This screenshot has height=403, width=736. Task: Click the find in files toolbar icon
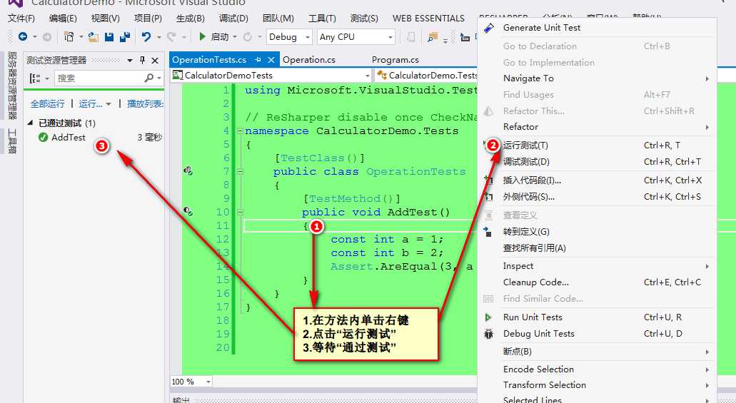(x=433, y=37)
